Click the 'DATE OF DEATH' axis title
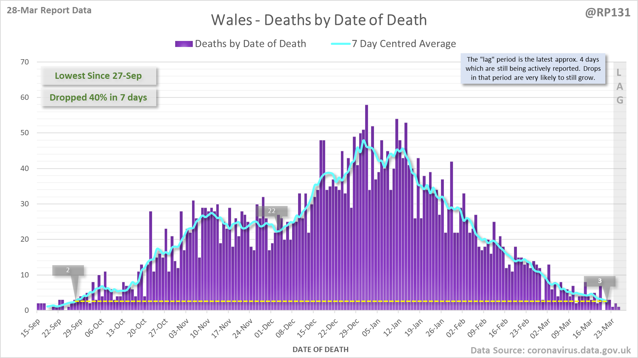 point(320,350)
